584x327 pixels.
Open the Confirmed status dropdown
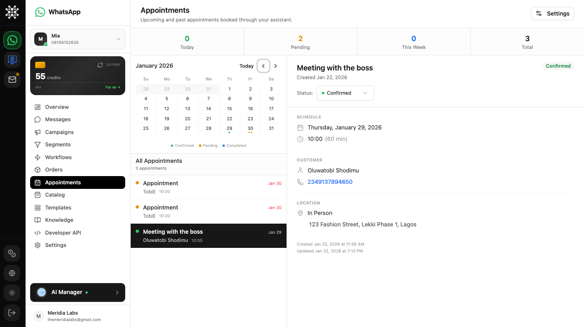click(345, 93)
